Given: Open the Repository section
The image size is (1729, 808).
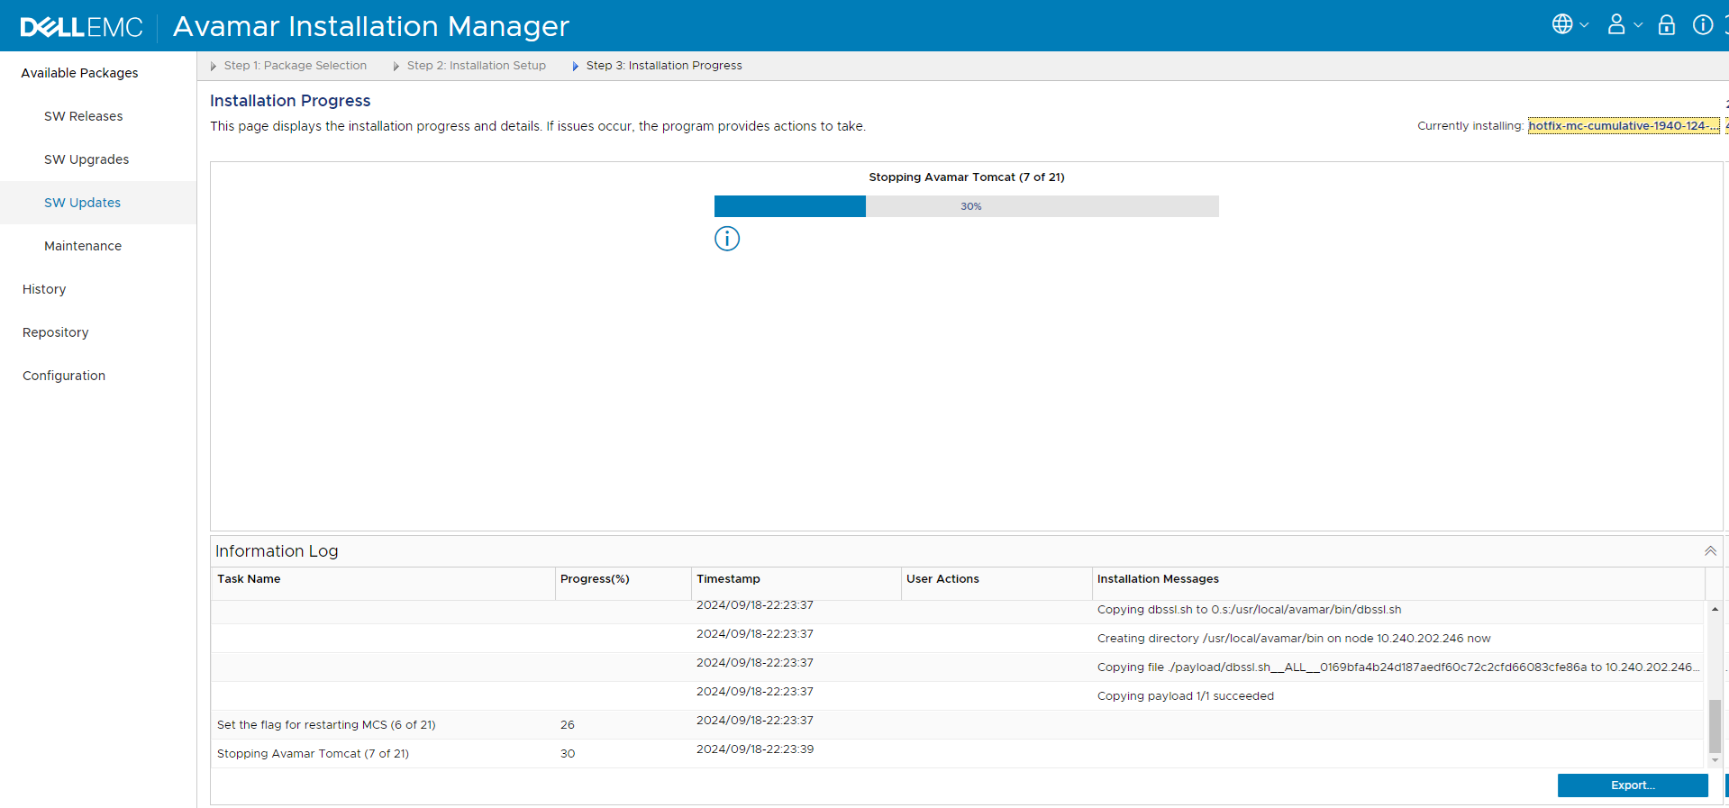Looking at the screenshot, I should (56, 332).
